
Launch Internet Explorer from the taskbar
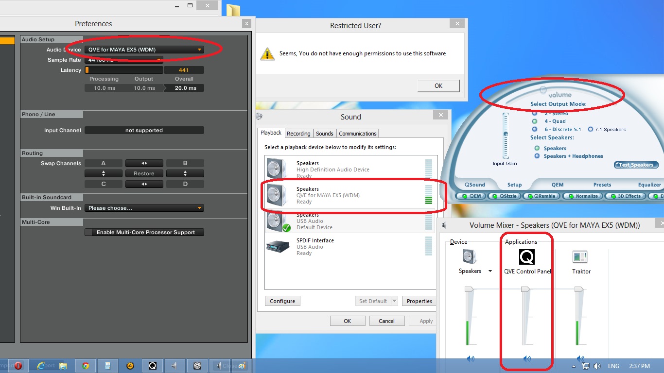tap(41, 366)
